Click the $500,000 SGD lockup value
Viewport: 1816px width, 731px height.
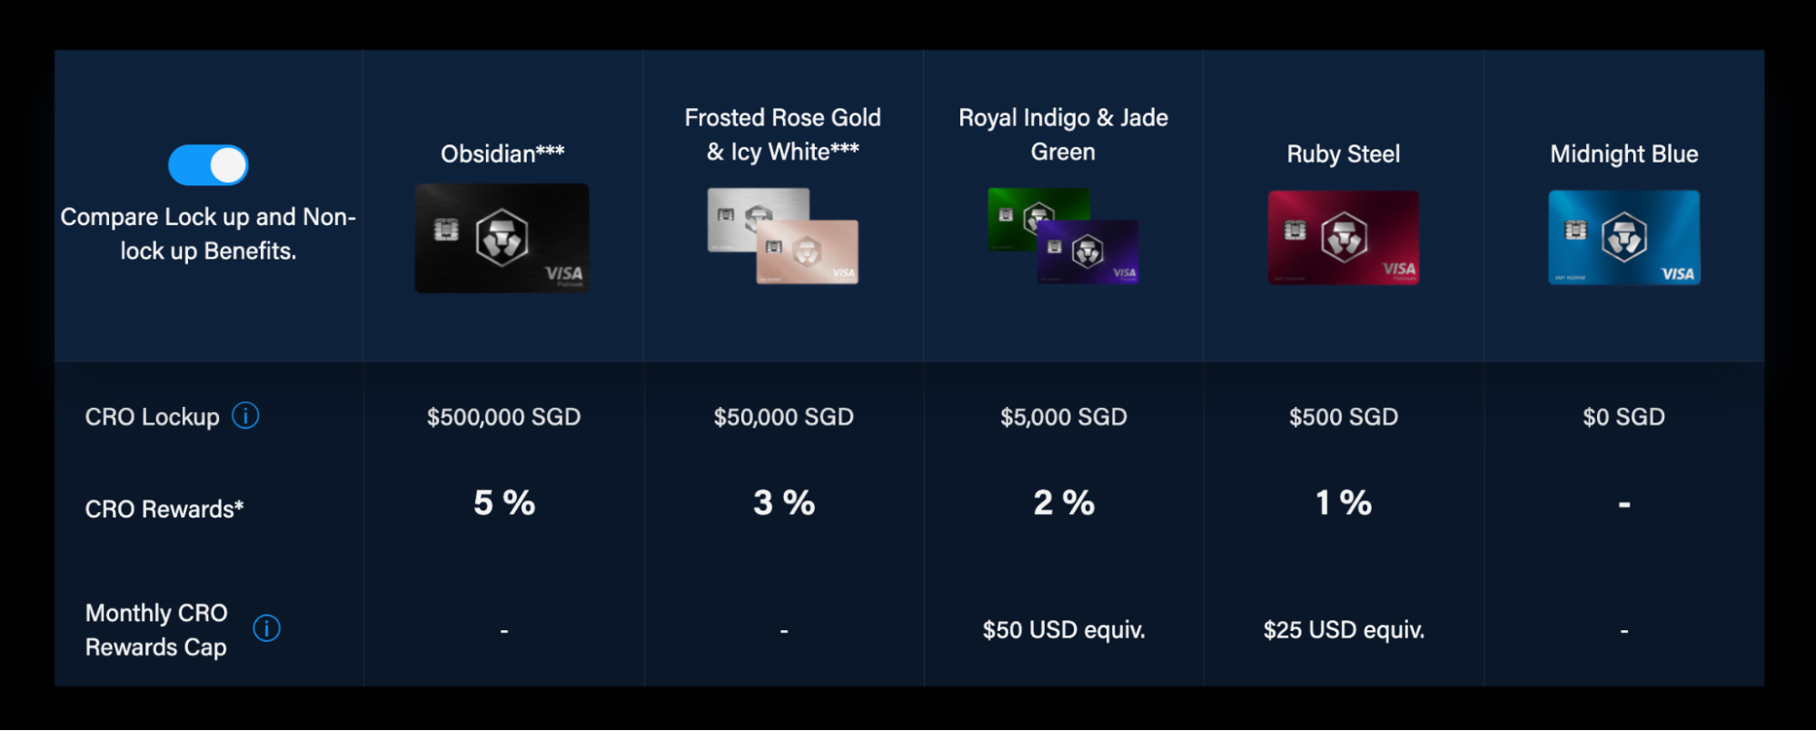tap(503, 417)
